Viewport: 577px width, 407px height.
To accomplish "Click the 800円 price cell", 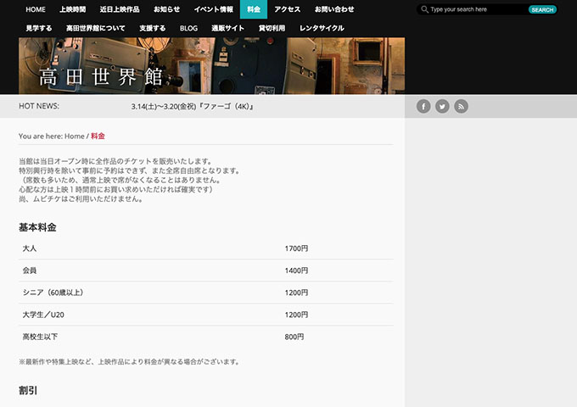I will pyautogui.click(x=294, y=337).
